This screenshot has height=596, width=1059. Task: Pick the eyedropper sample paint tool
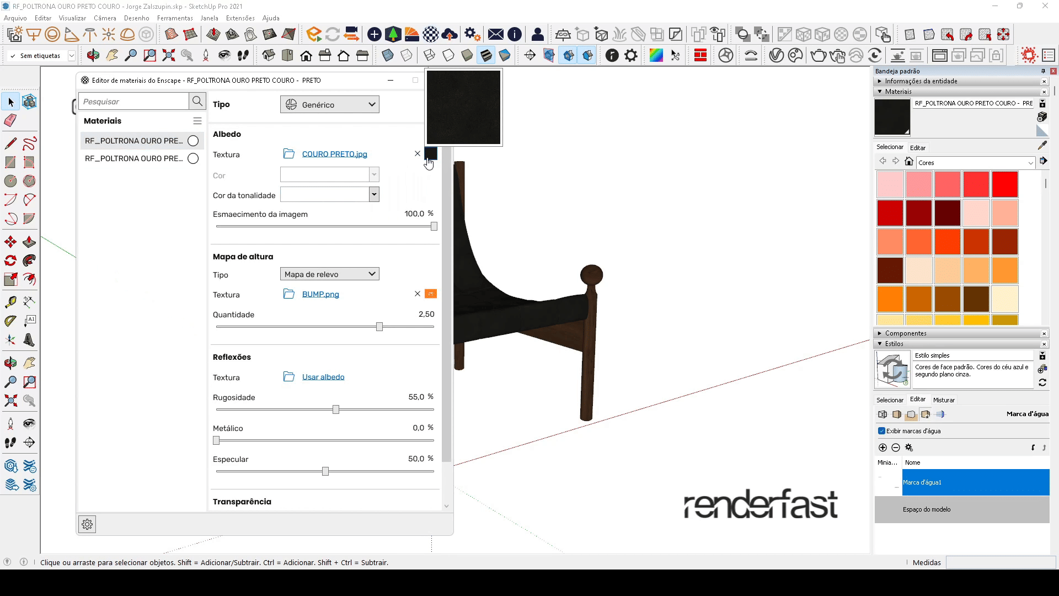click(1042, 146)
